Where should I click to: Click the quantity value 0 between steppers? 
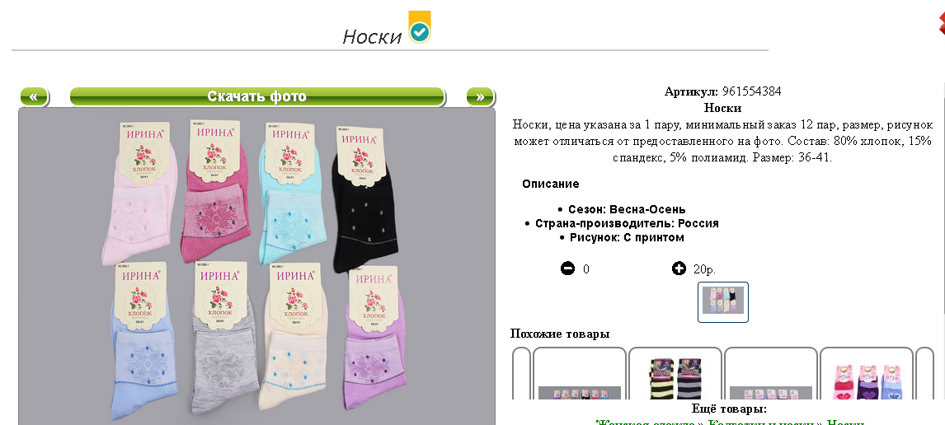tap(585, 269)
